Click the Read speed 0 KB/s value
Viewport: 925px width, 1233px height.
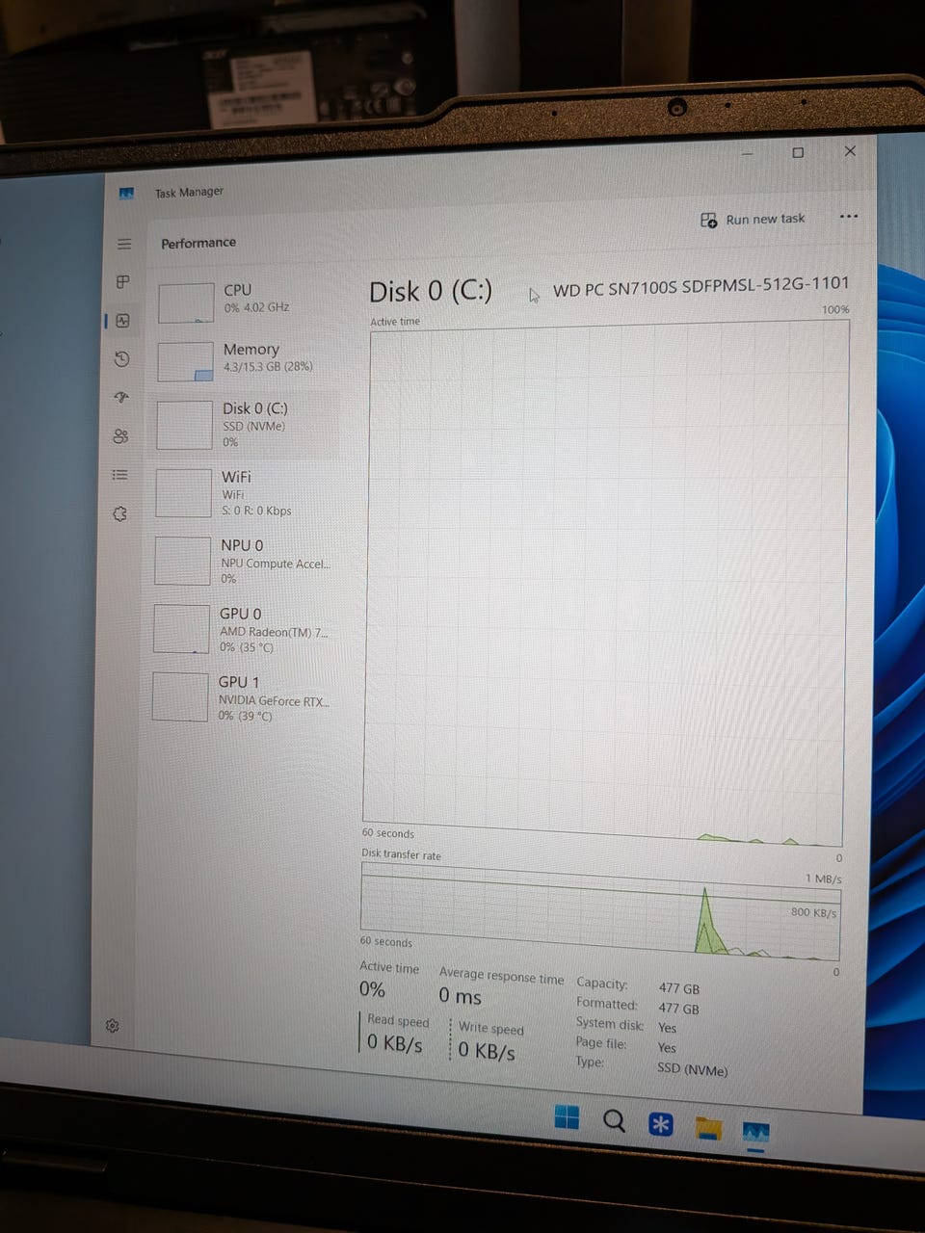coord(395,1043)
